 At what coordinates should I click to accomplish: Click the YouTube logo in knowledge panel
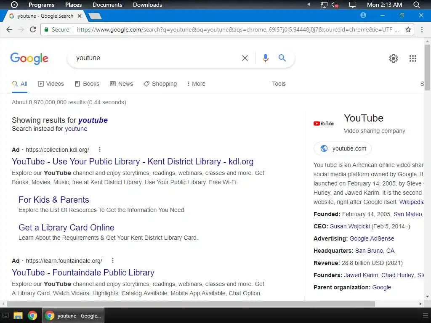(324, 124)
